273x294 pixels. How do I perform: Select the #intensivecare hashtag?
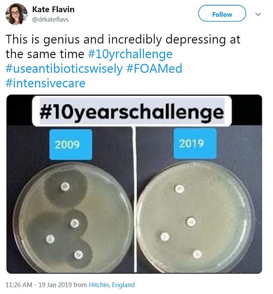click(x=45, y=83)
